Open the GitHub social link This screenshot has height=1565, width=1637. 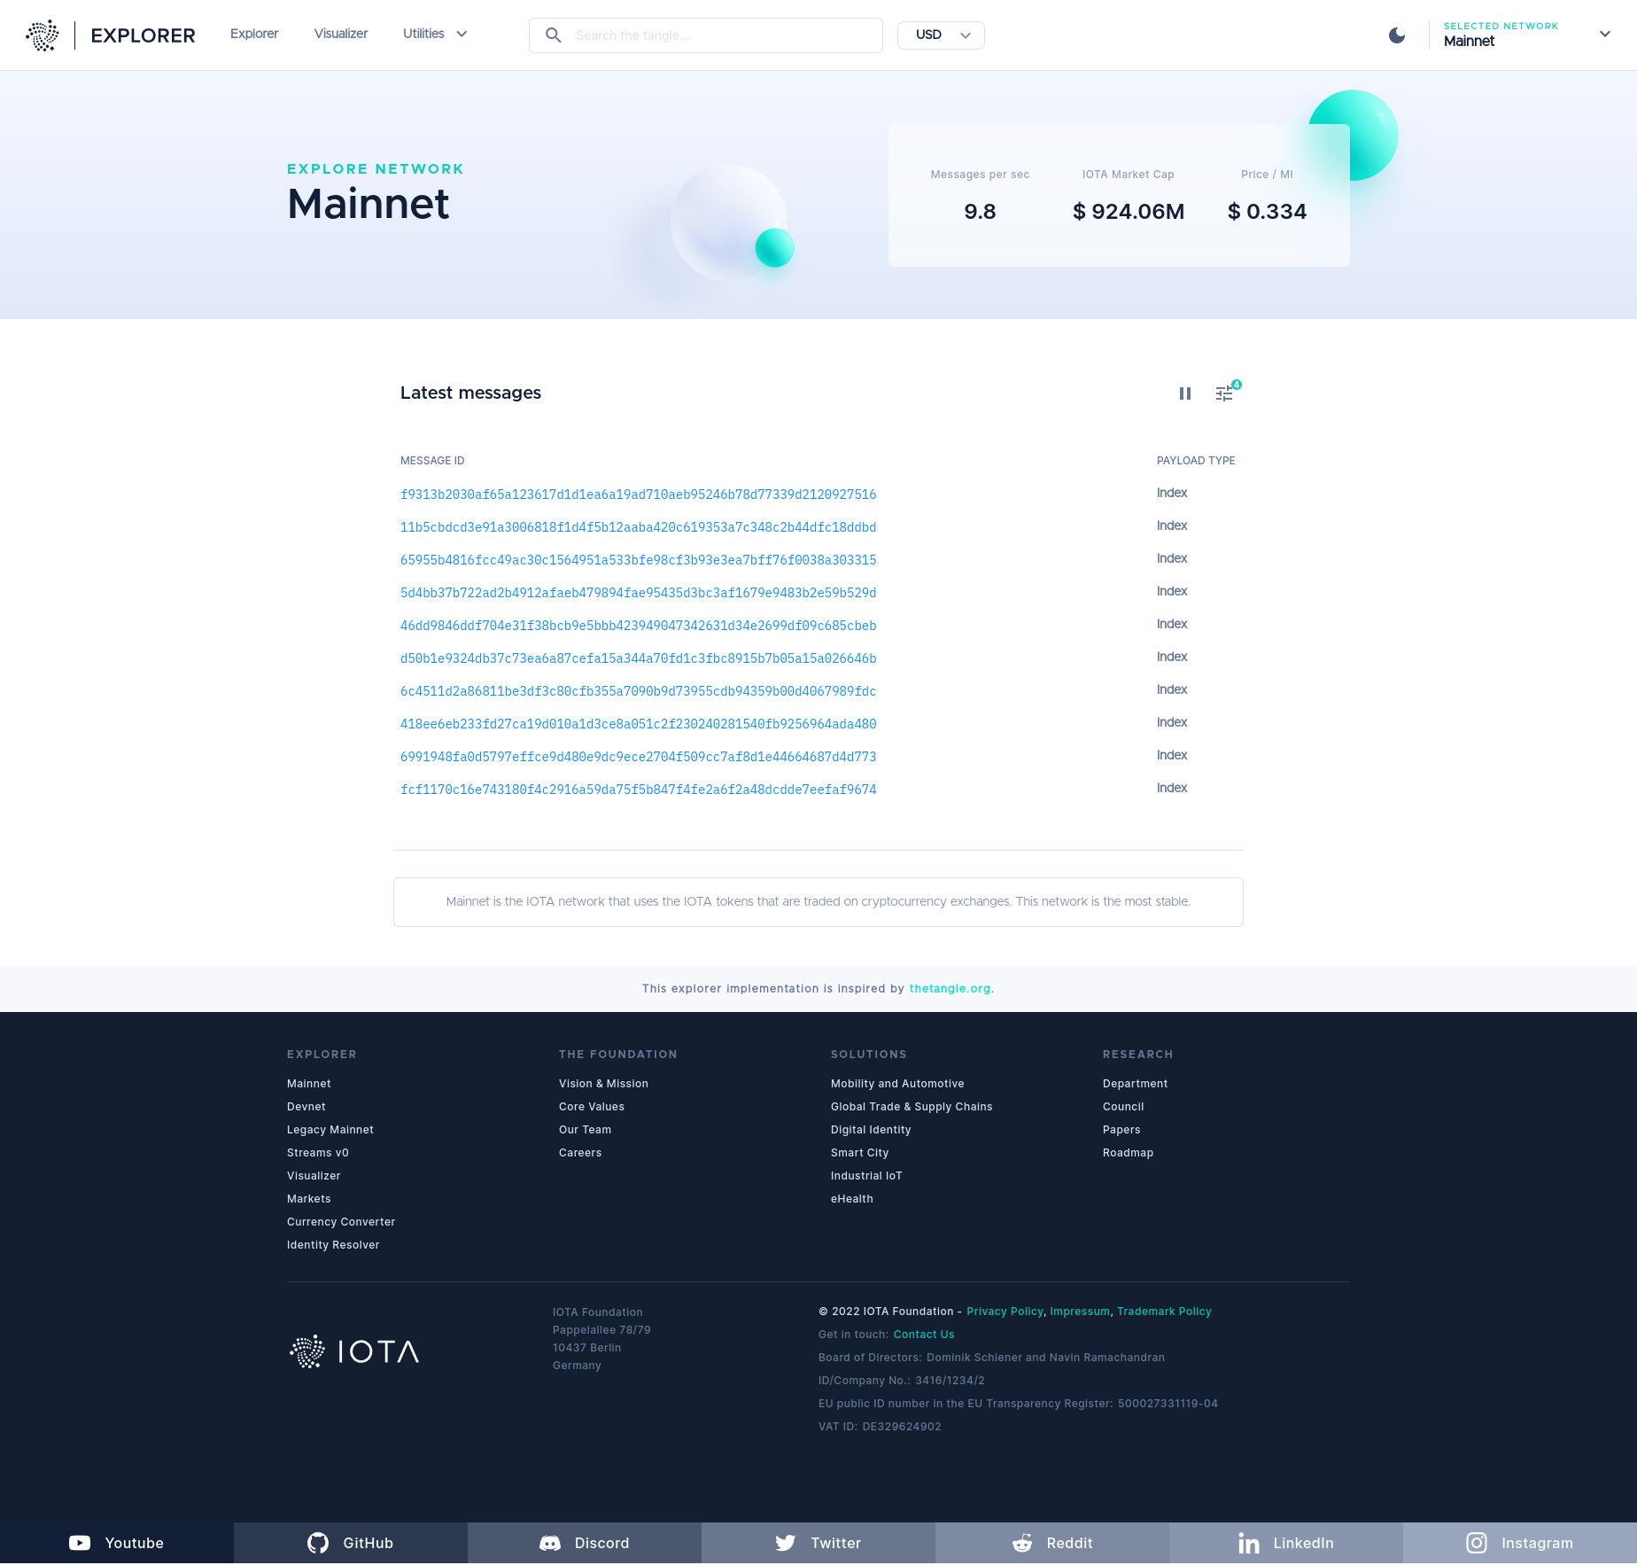click(351, 1543)
